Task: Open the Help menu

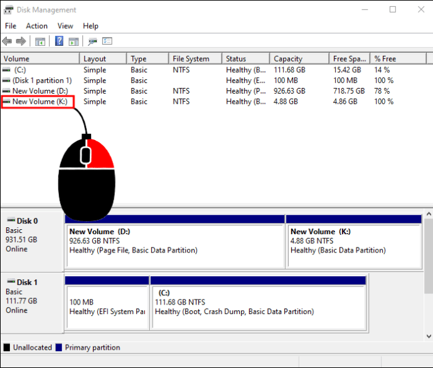Action: (x=90, y=26)
